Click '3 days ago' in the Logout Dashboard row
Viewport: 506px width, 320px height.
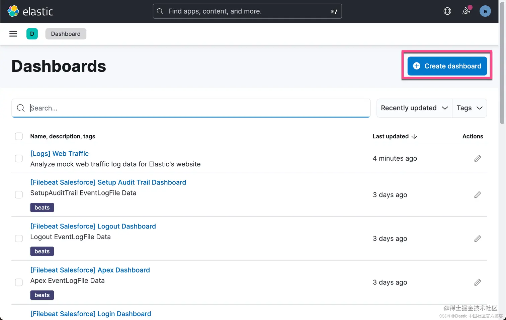point(390,238)
